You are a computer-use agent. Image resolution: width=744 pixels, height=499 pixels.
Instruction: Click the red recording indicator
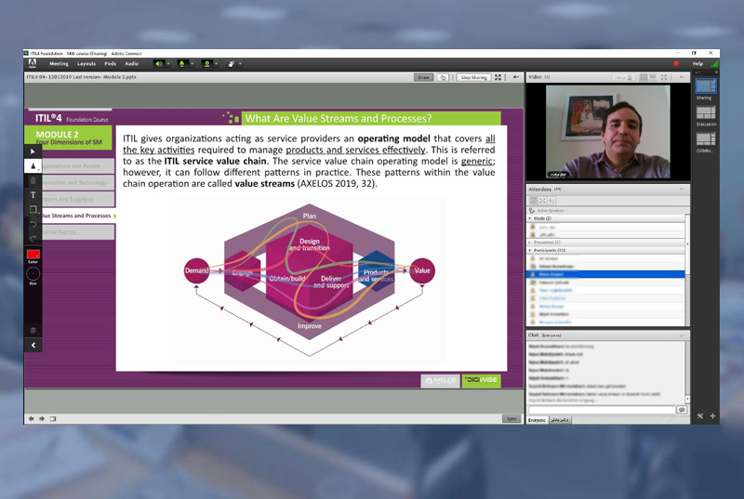click(x=676, y=63)
